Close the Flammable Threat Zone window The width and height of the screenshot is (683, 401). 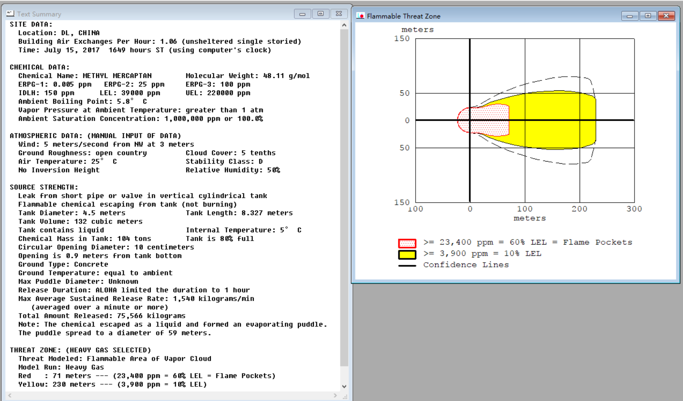[666, 16]
